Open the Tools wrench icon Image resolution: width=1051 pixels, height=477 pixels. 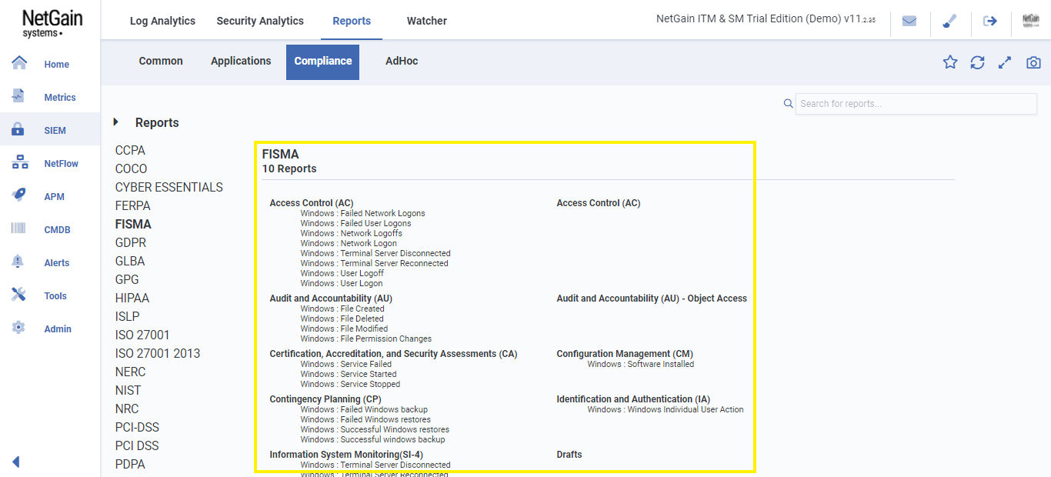(19, 295)
